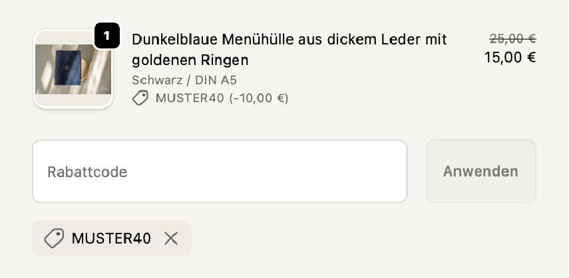Click the tag icon in the MUSTER40 chip

pos(54,238)
